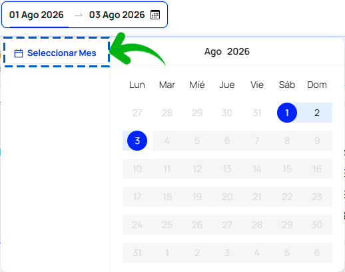The height and width of the screenshot is (272, 345).
Task: Pick day 9 on Sunday column
Action: pyautogui.click(x=317, y=141)
